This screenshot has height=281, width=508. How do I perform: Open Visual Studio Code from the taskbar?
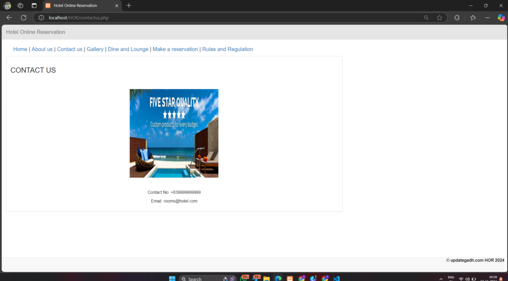coord(336,279)
